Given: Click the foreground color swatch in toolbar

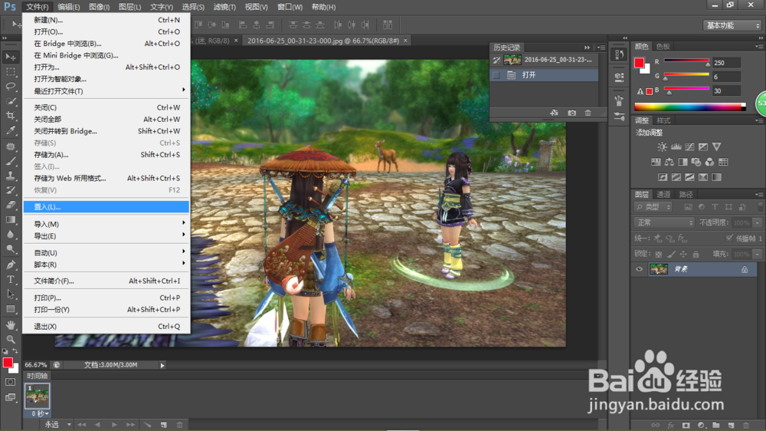Looking at the screenshot, I should tap(8, 363).
